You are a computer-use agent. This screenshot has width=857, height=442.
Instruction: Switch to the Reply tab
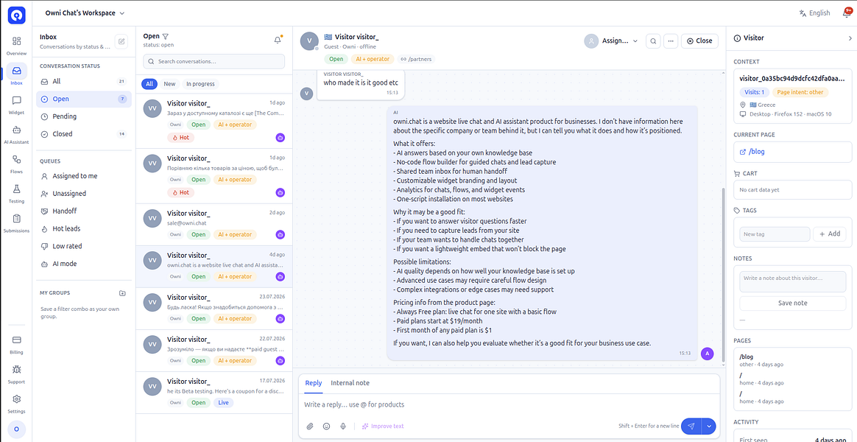coord(313,383)
